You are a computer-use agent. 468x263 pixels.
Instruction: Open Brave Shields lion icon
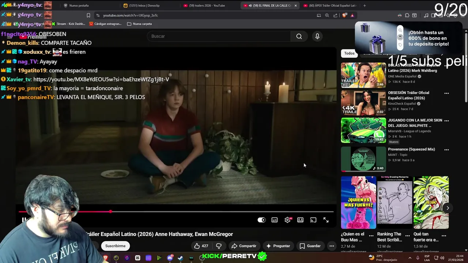click(x=344, y=15)
